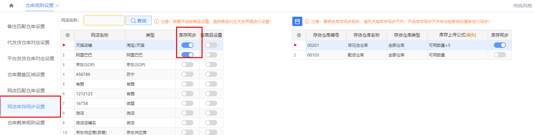
Task: Click the orange info icon near 查询
Action: tap(156, 21)
